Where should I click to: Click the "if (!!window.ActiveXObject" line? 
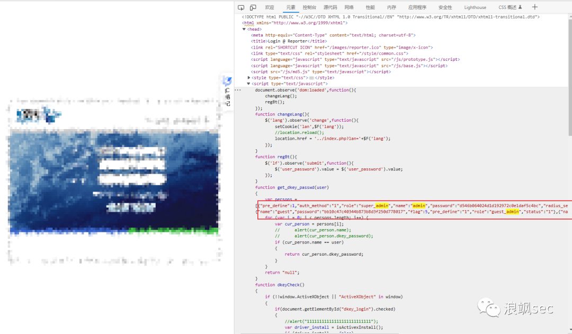334,297
